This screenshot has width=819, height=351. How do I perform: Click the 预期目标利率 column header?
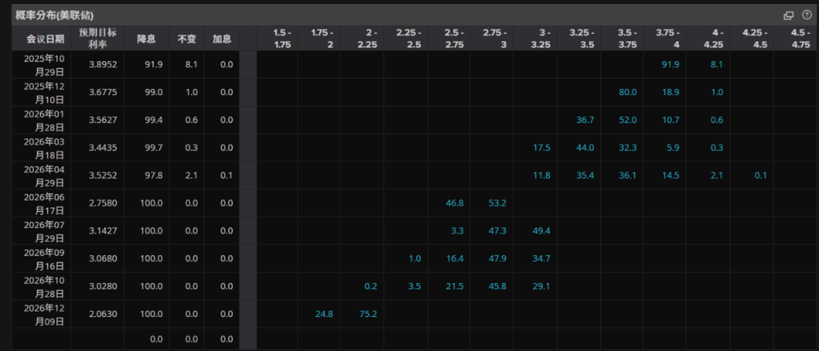tap(98, 39)
